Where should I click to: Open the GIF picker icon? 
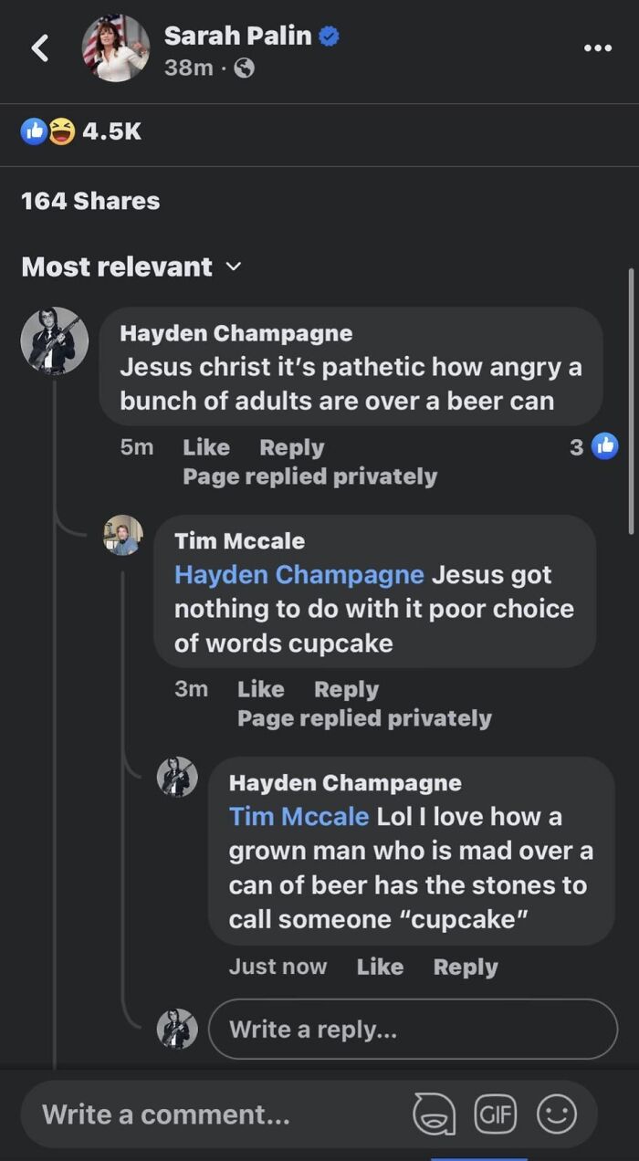click(x=496, y=1113)
